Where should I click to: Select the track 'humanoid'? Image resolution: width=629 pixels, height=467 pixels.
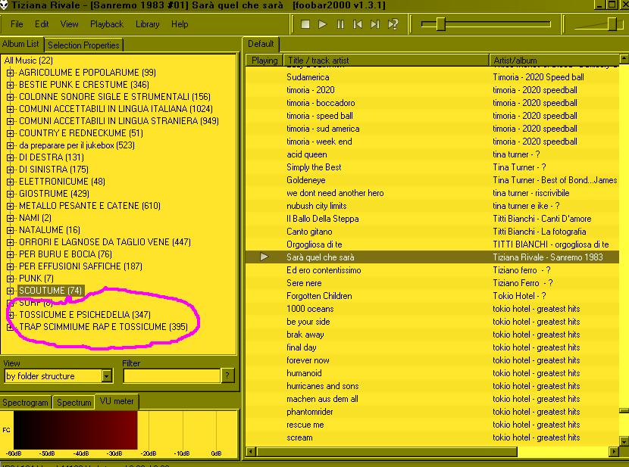(433, 373)
